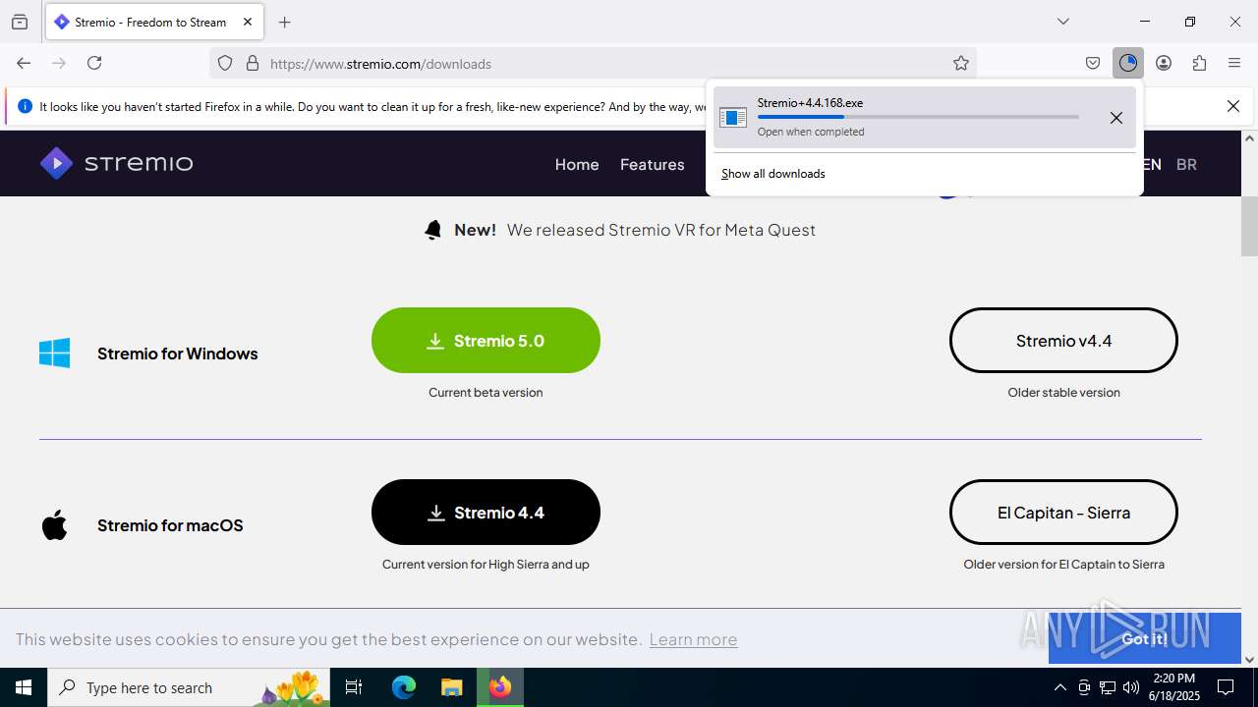Expand the list all tabs chevron
The height and width of the screenshot is (707, 1258).
1063,22
